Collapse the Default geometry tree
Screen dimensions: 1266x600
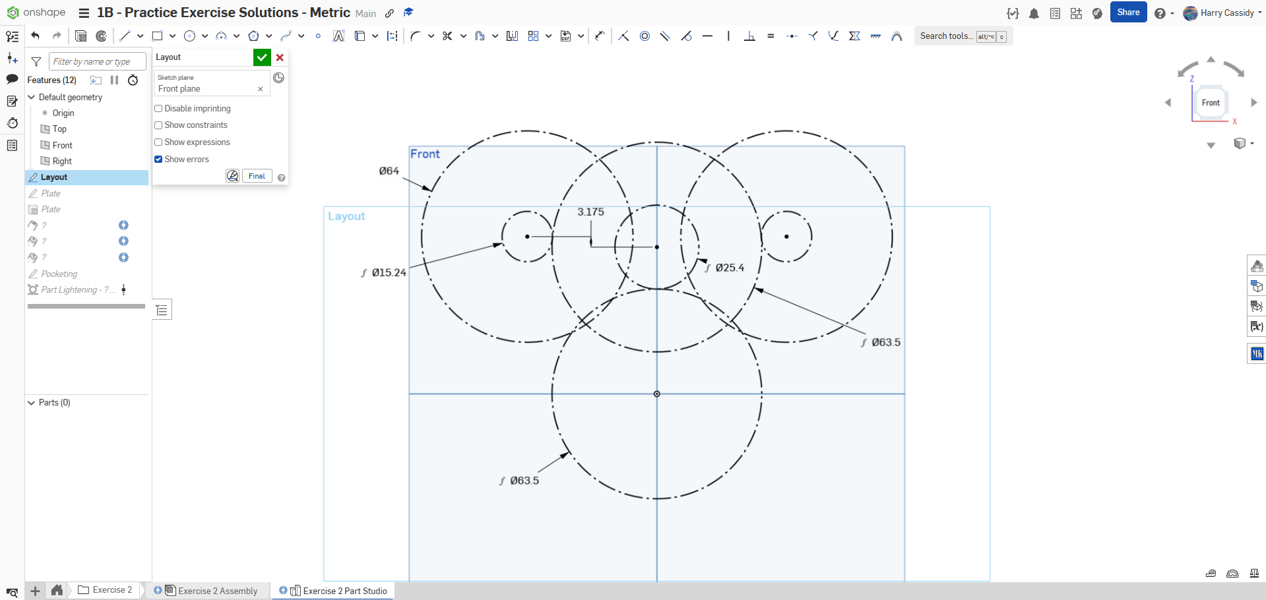pos(31,97)
